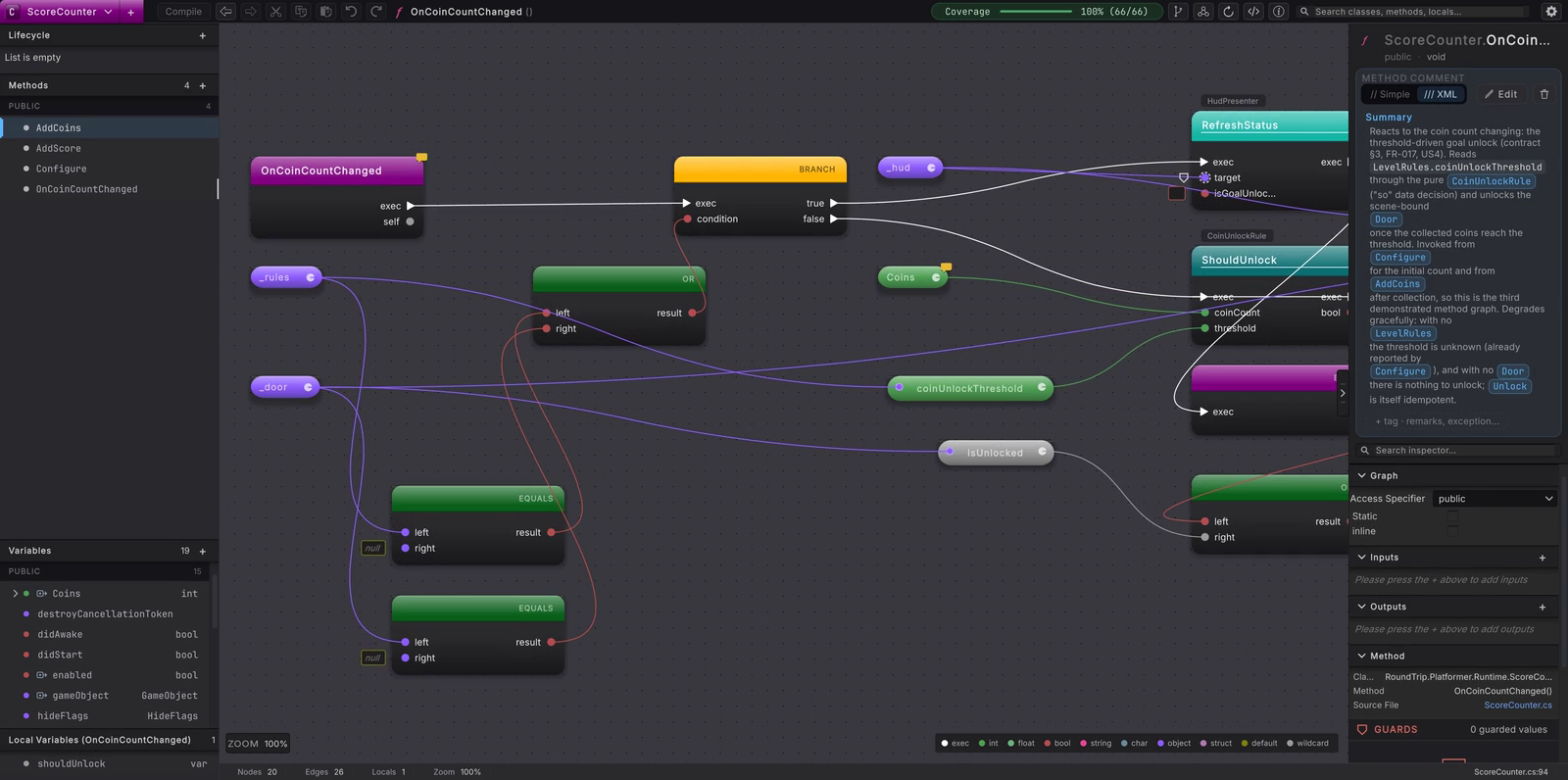The width and height of the screenshot is (1568, 780).
Task: Toggle the bool legend filter
Action: [1057, 743]
